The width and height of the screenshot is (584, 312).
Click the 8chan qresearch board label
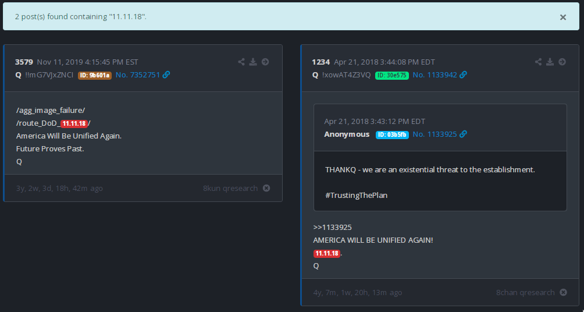point(525,293)
